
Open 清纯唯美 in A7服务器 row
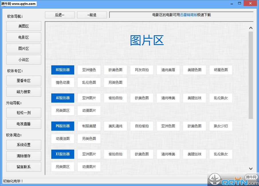click(168, 98)
